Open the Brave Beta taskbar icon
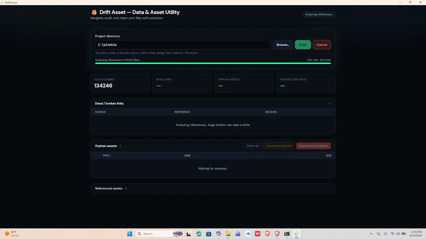426x239 pixels. tap(277, 234)
